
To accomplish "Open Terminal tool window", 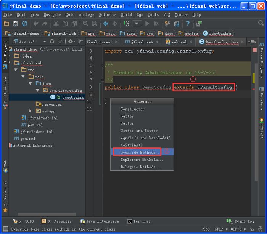I will pyautogui.click(x=139, y=221).
